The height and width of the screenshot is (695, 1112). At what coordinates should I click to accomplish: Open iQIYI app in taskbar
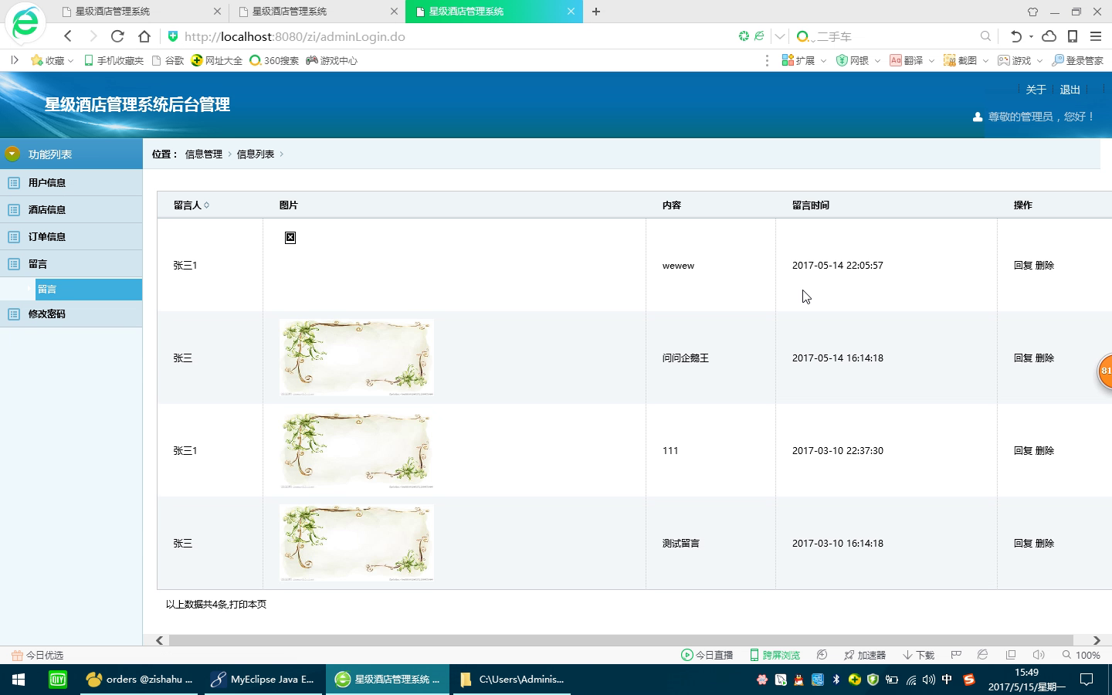(58, 680)
